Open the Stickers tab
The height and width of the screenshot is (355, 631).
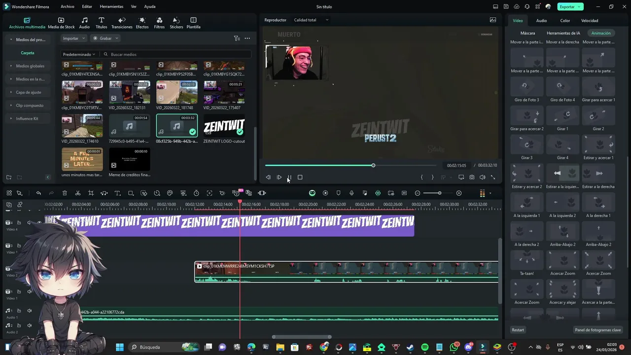click(176, 23)
